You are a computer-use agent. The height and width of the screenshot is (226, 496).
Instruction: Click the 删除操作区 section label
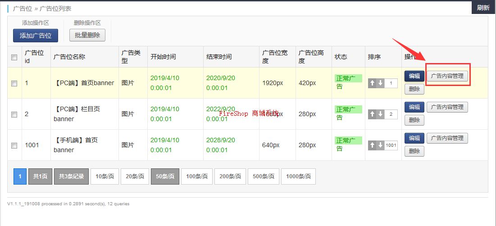(x=87, y=23)
